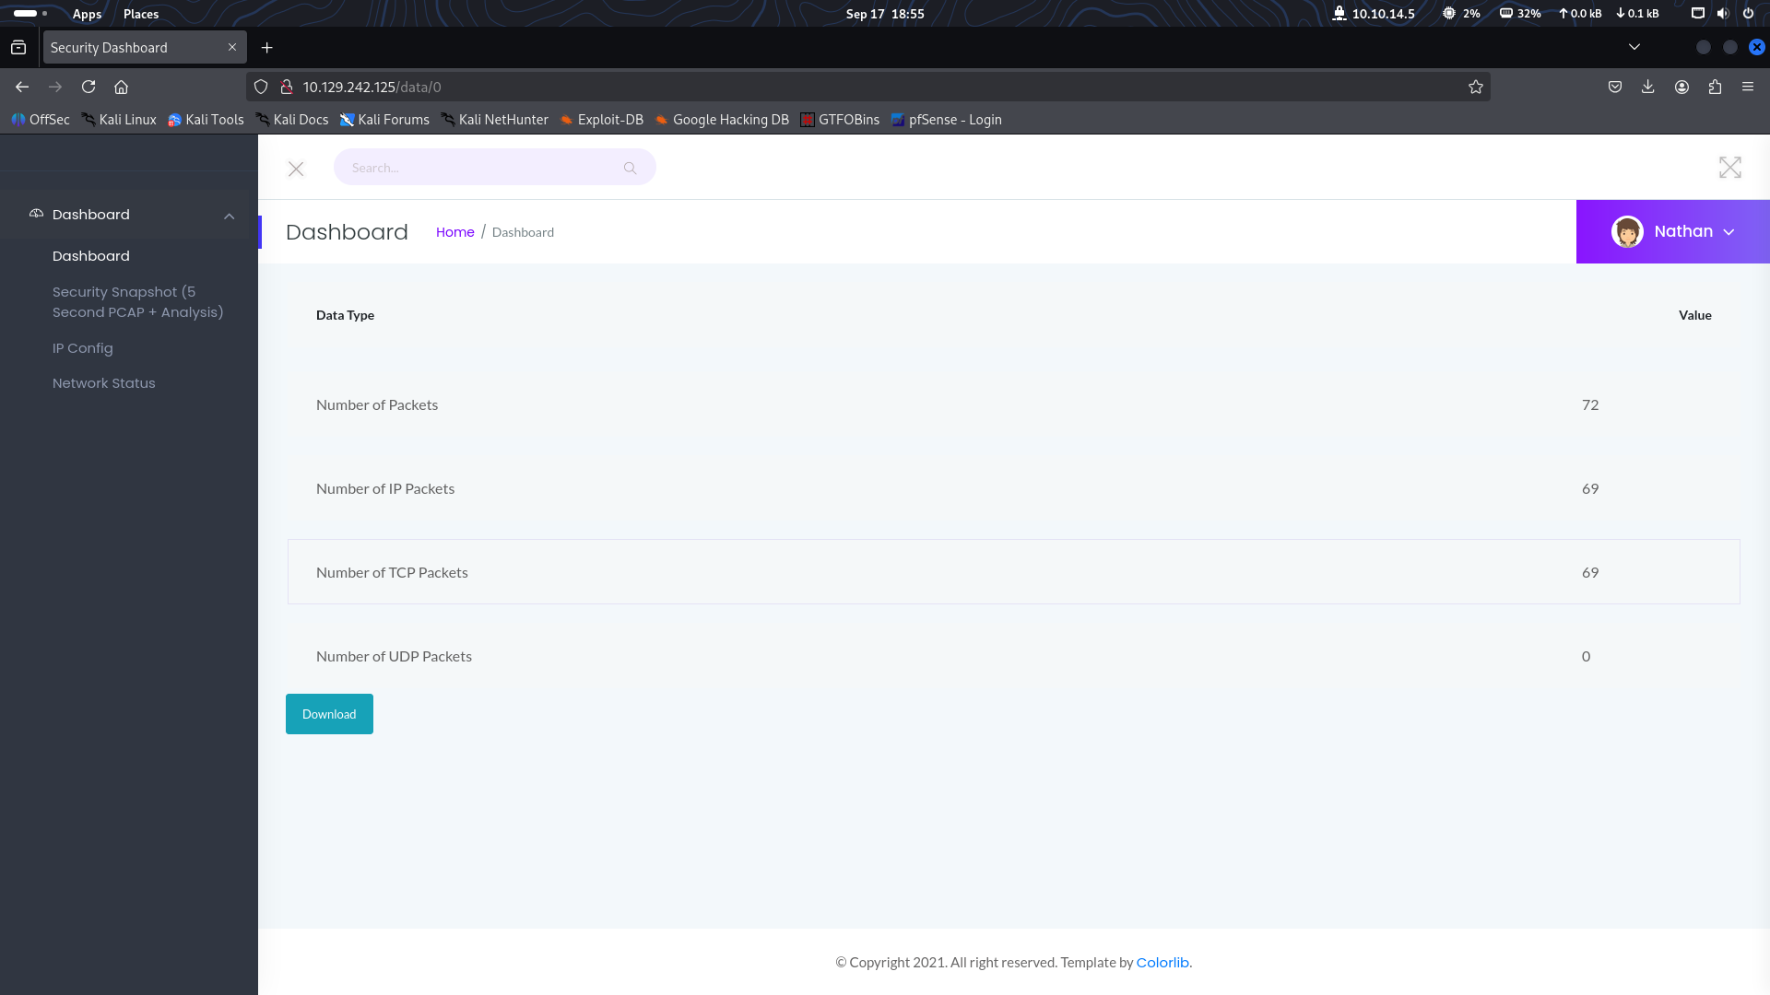The width and height of the screenshot is (1770, 995).
Task: Open the browser extensions puzzle icon
Action: [x=1715, y=87]
